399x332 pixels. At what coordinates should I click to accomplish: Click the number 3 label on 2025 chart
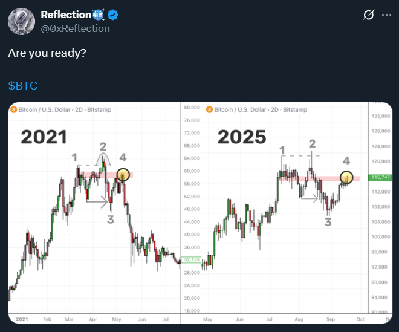pos(328,222)
